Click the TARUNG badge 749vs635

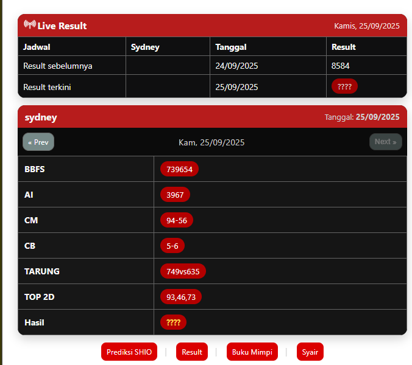tap(183, 271)
